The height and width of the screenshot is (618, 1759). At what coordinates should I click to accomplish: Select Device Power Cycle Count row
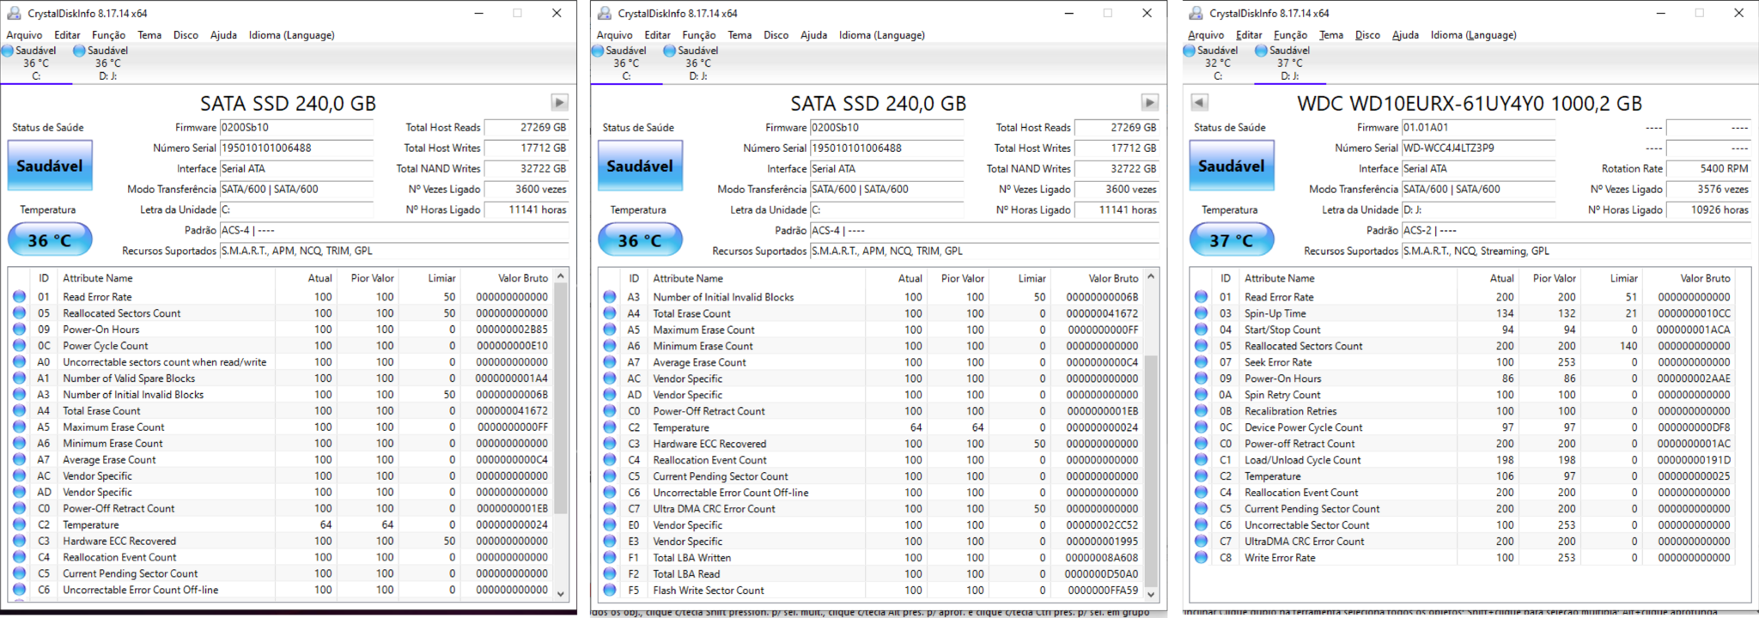1464,427
